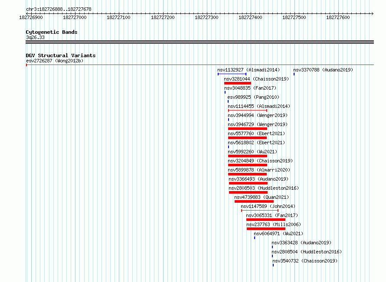Screen dimensions: 386x282
Task: Click nsv3065331 (Fan2017) label
Action: pyautogui.click(x=272, y=215)
